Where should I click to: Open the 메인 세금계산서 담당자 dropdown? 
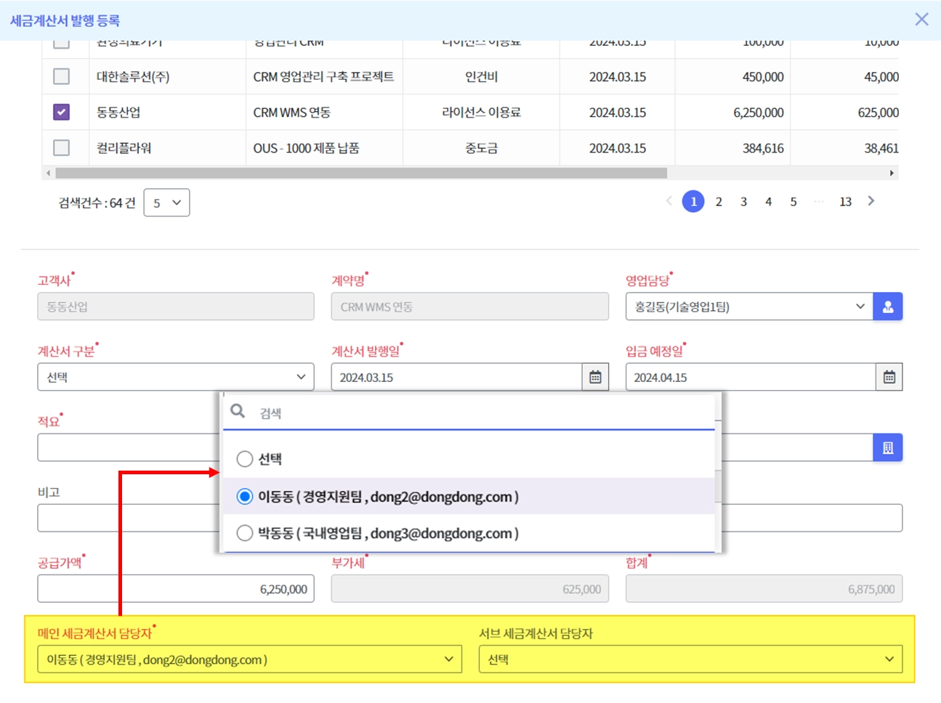[249, 659]
